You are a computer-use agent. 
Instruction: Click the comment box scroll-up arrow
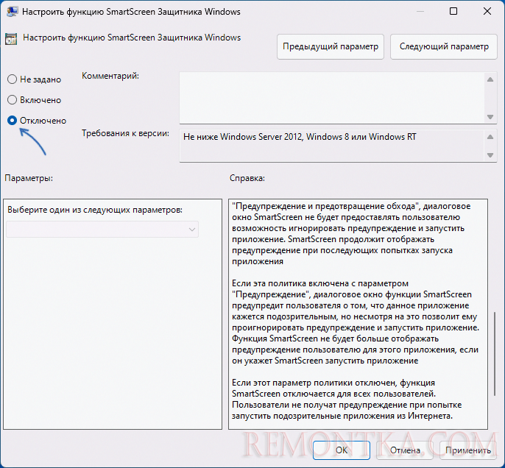490,79
